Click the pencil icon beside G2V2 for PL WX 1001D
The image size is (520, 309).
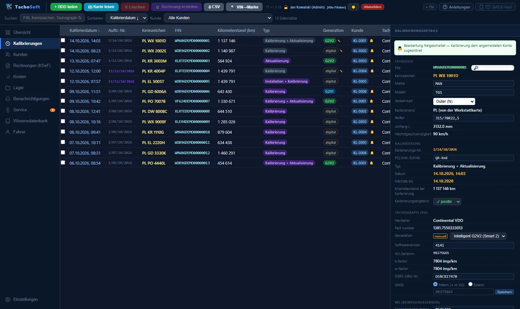tap(339, 41)
